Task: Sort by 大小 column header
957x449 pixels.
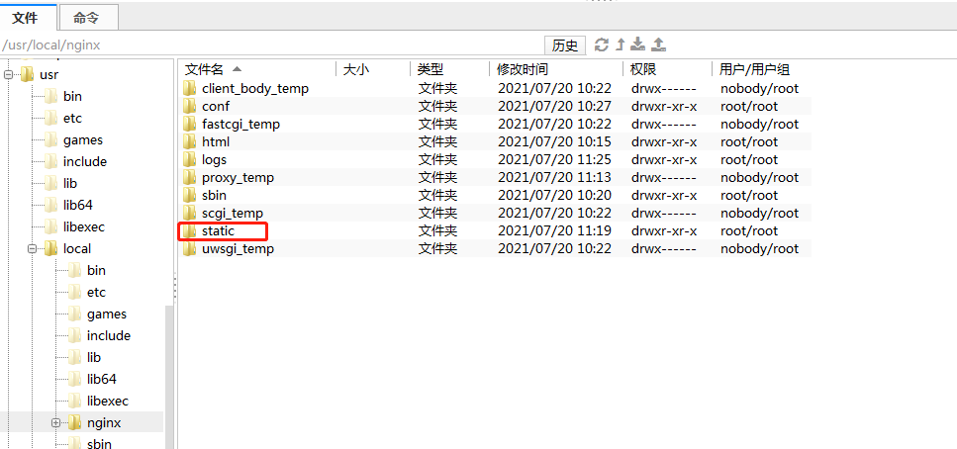Action: 373,69
